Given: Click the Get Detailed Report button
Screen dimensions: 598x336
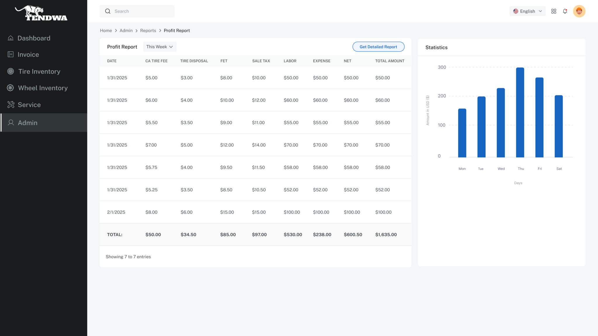Looking at the screenshot, I should tap(378, 47).
